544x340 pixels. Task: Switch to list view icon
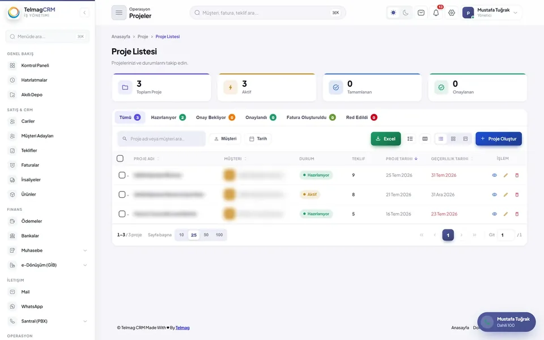pos(441,139)
